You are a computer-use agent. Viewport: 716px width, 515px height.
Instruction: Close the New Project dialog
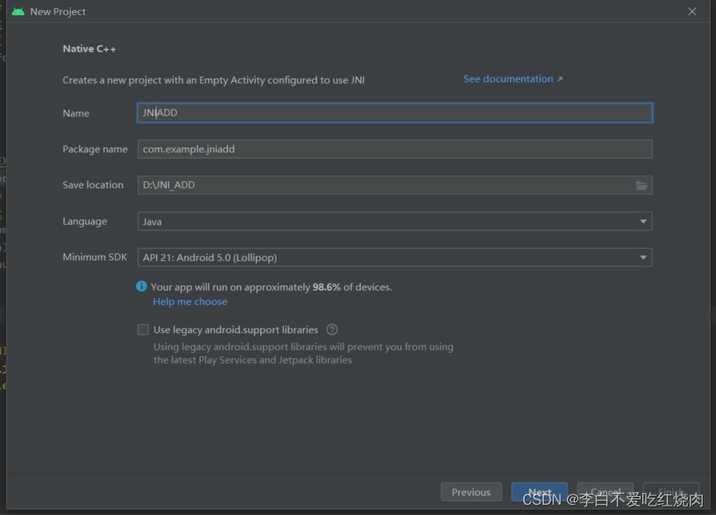pyautogui.click(x=692, y=12)
